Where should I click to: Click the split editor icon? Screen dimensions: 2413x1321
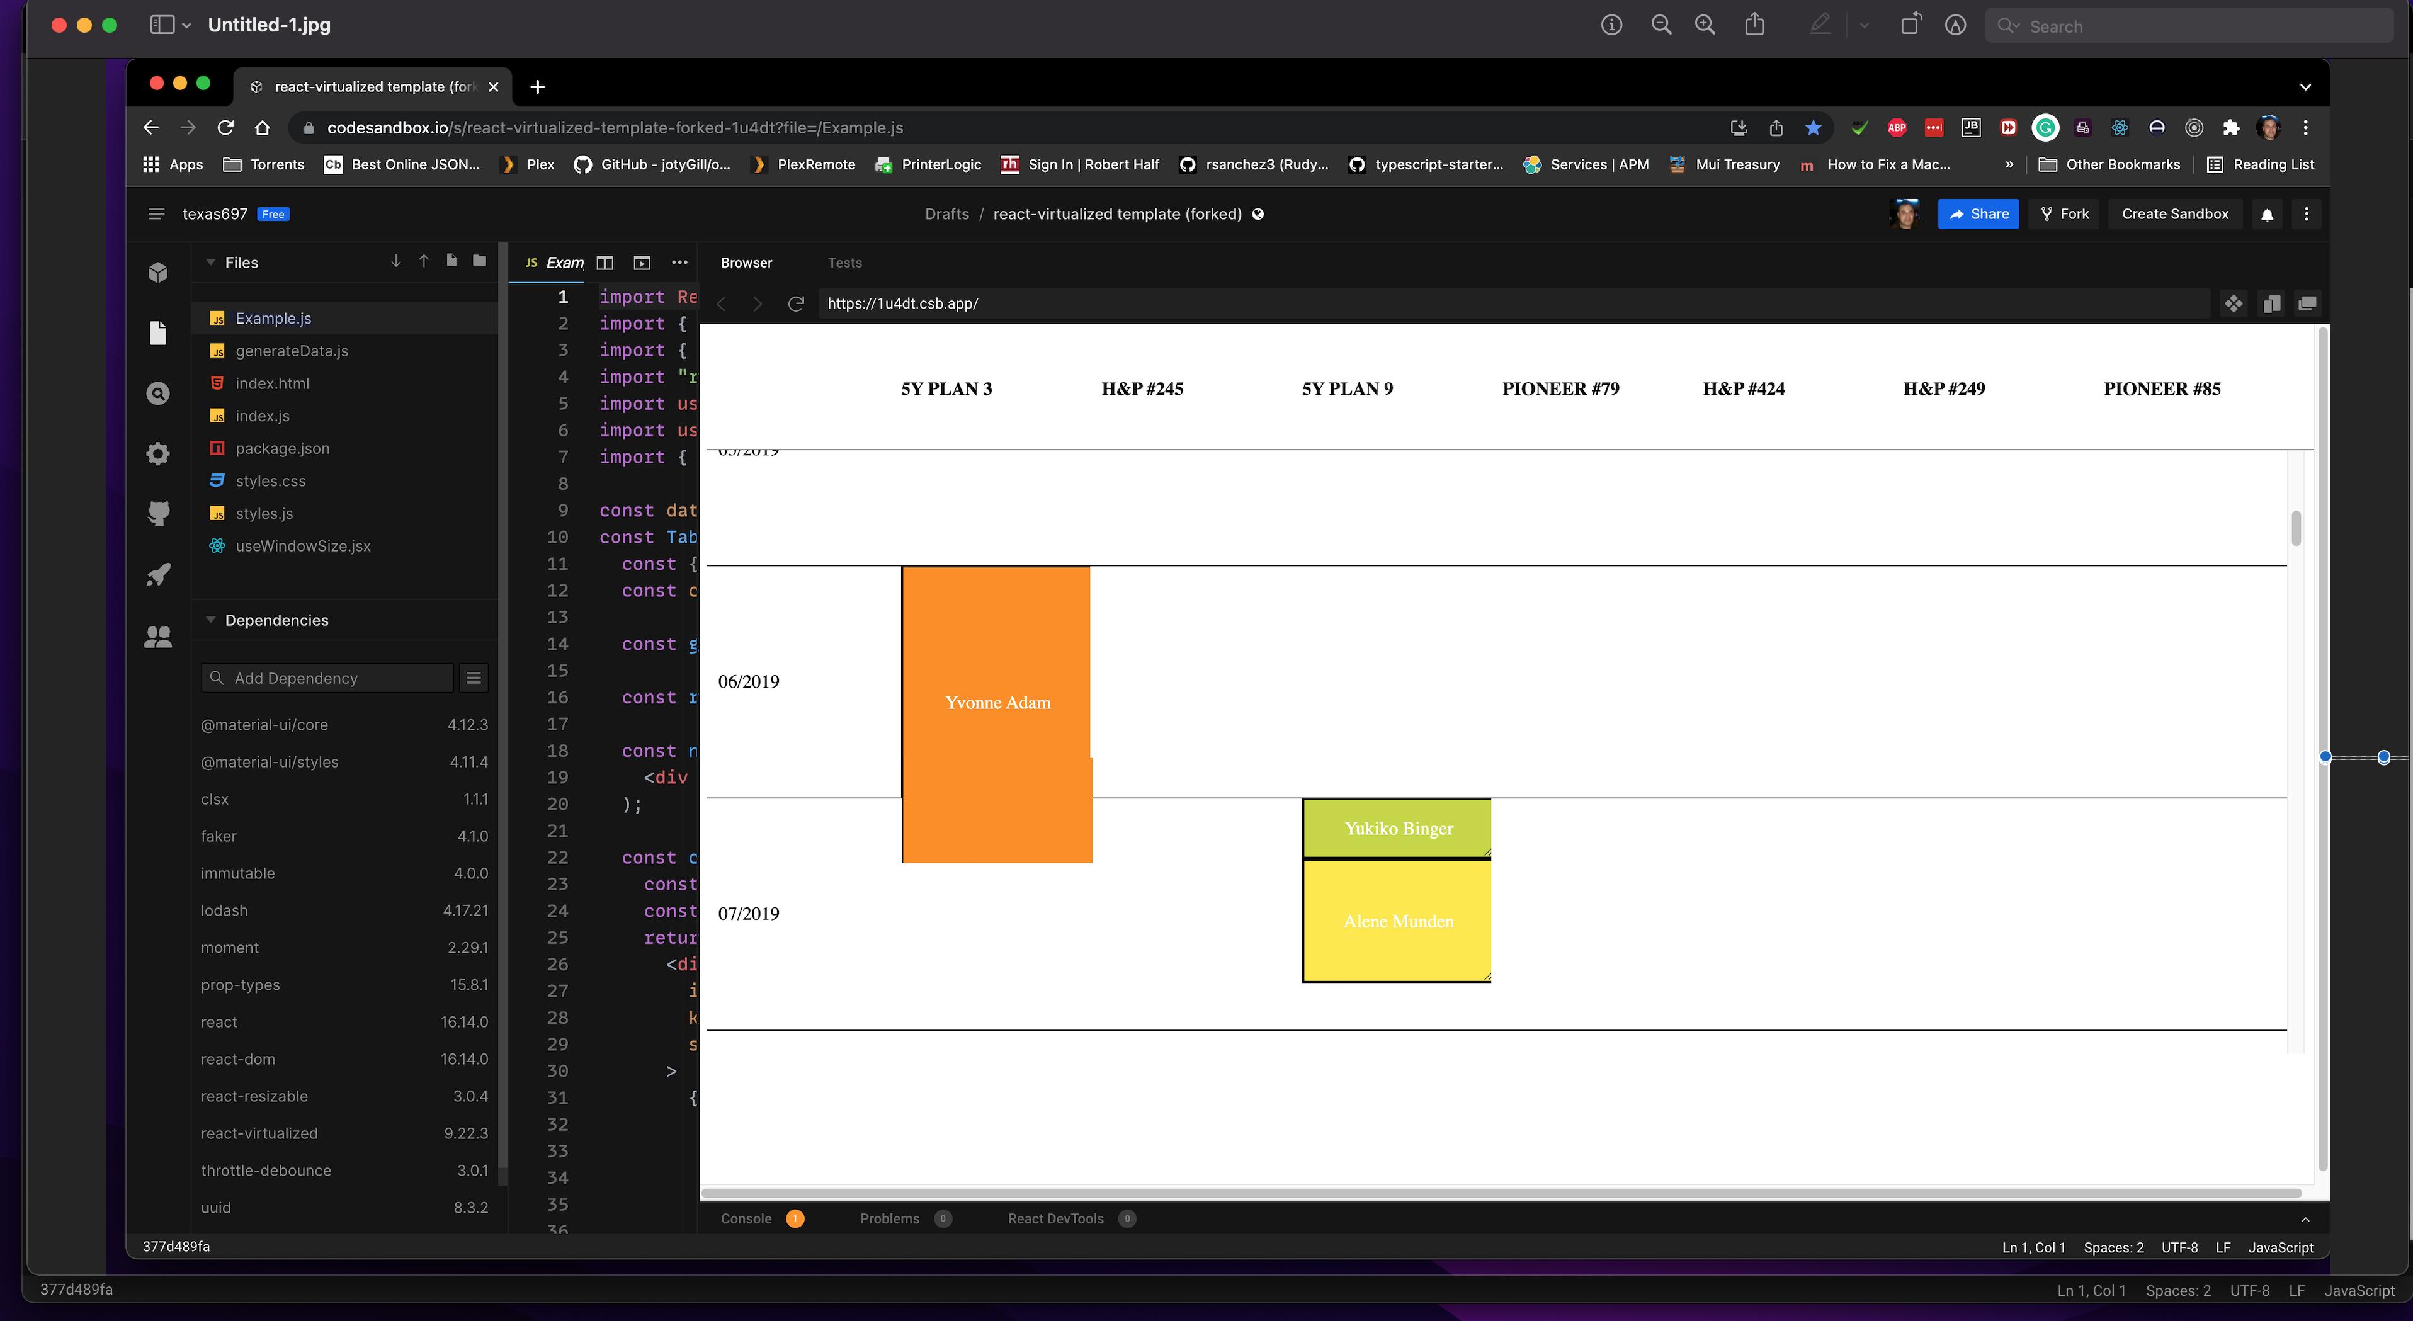coord(605,263)
